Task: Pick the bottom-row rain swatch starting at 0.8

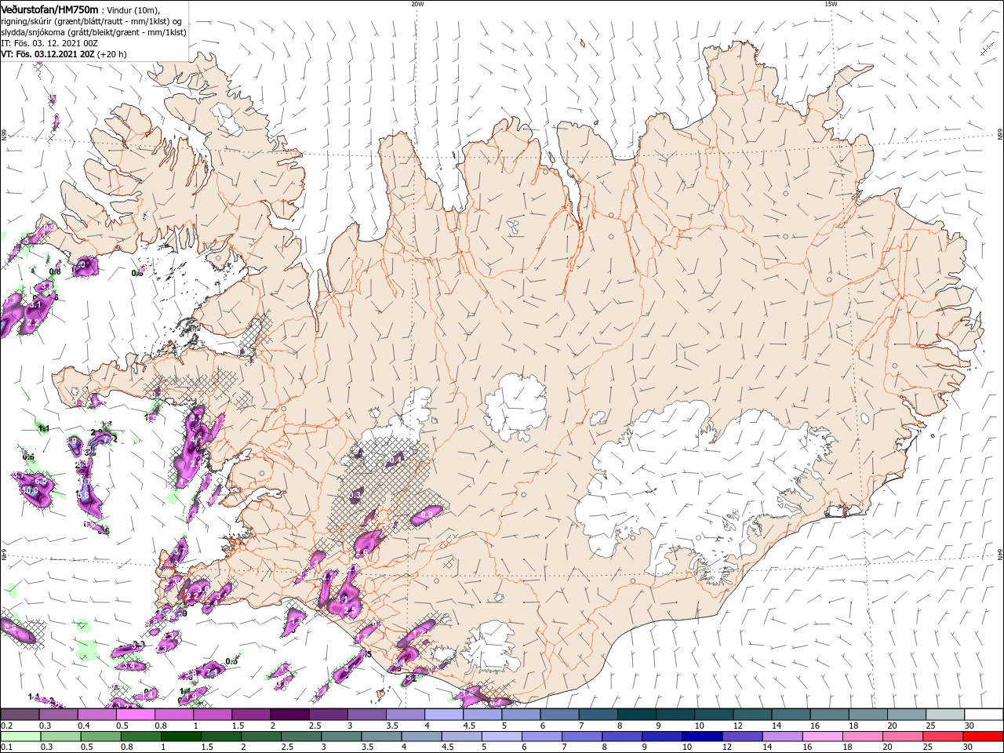Action: 140,737
